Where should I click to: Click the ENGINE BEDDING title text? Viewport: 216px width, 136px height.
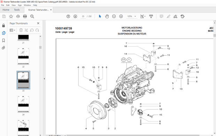tap(132, 31)
